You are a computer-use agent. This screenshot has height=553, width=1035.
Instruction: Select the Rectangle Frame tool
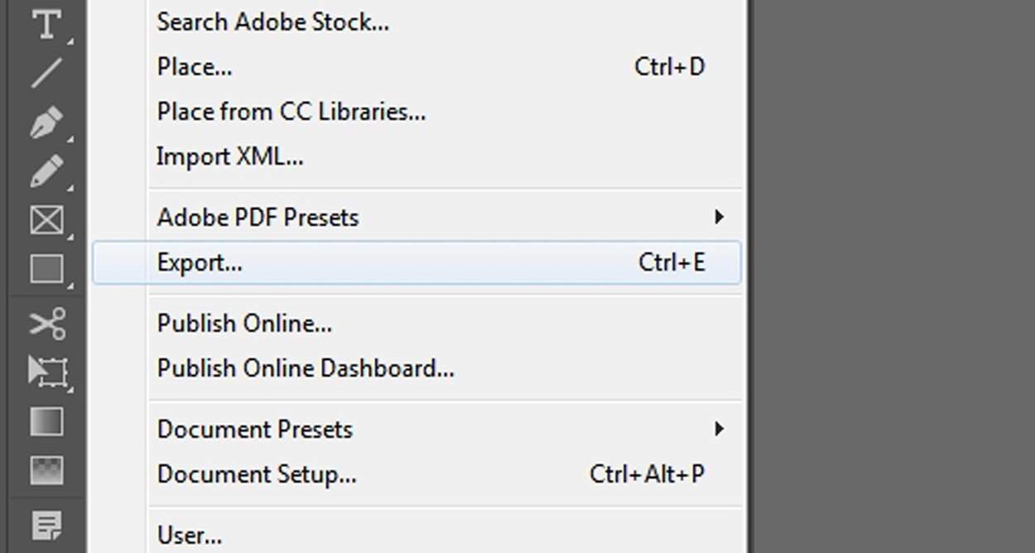coord(46,220)
